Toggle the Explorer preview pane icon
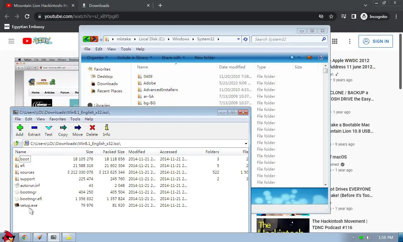403x242 pixels. click(309, 57)
